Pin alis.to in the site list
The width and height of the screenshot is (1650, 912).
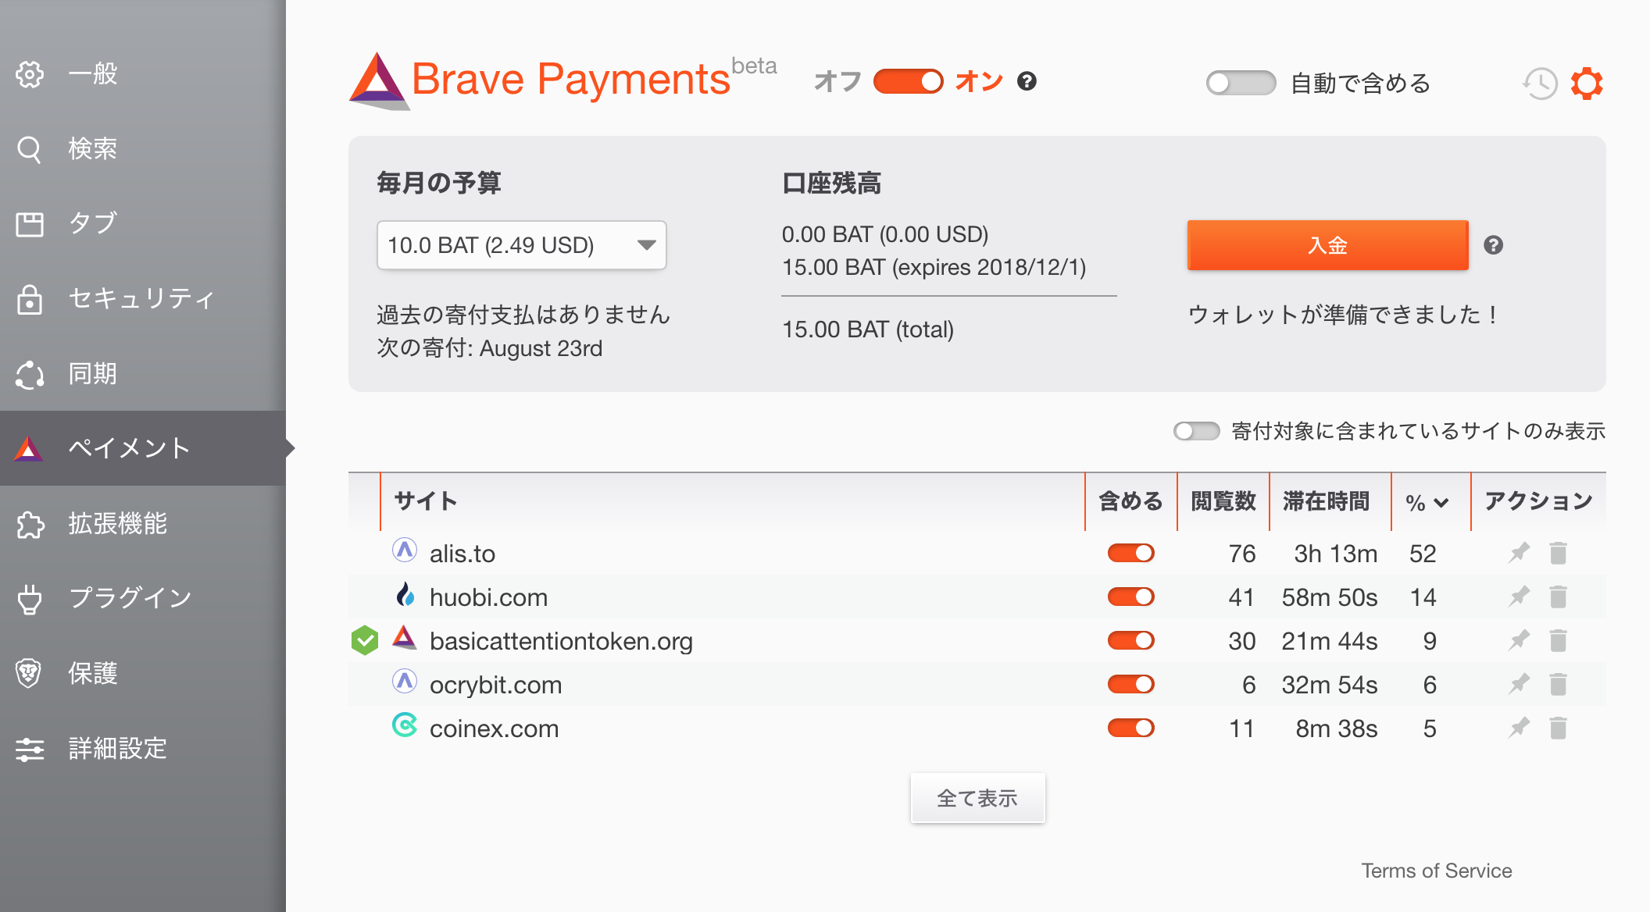point(1519,553)
